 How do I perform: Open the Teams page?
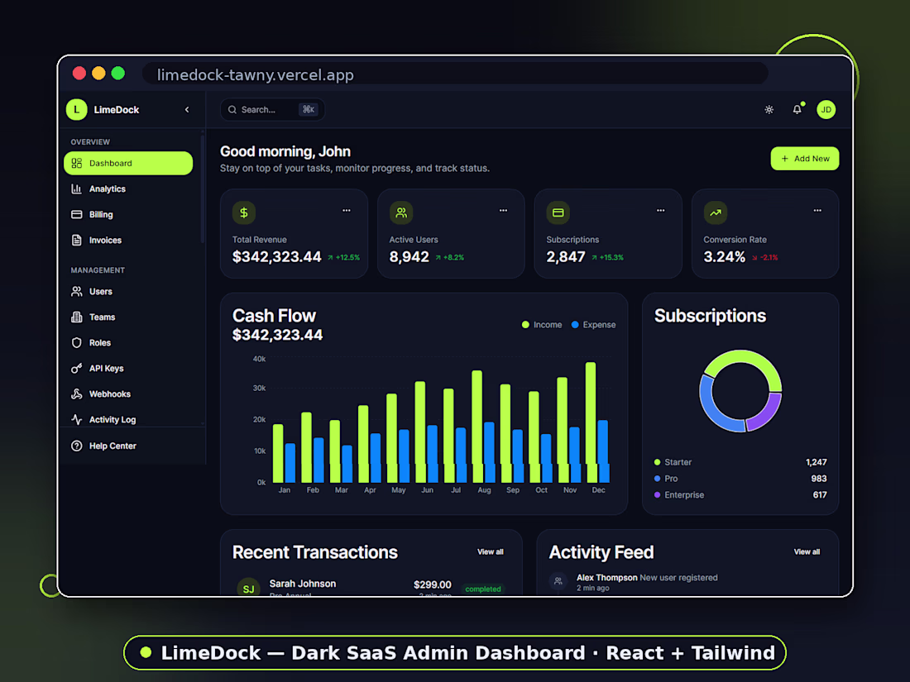128,317
